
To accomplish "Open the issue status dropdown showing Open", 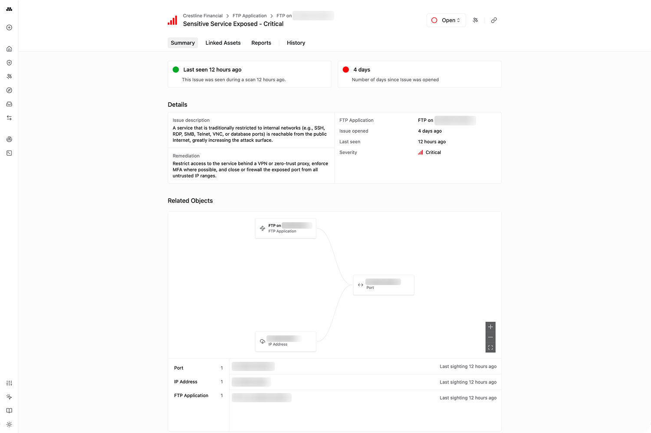I will click(x=446, y=20).
